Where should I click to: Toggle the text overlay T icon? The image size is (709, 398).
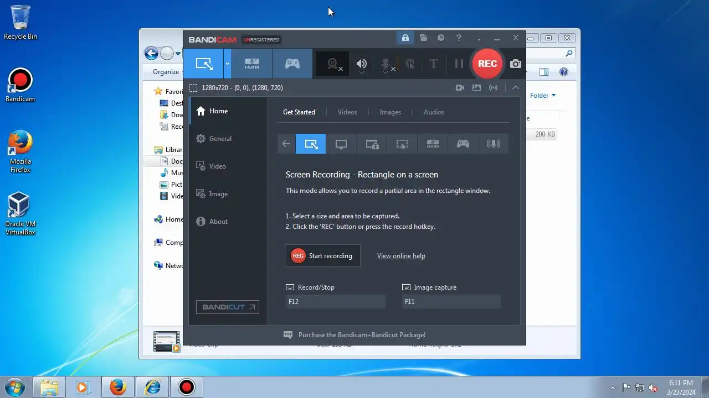(x=434, y=64)
